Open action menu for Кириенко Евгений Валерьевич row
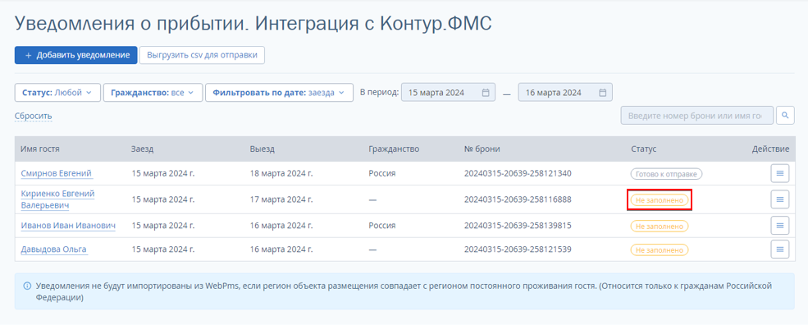Image resolution: width=808 pixels, height=325 pixels. coord(779,199)
